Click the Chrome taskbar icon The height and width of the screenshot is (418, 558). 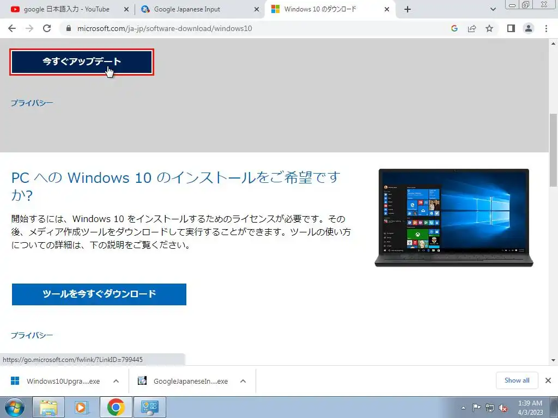116,407
